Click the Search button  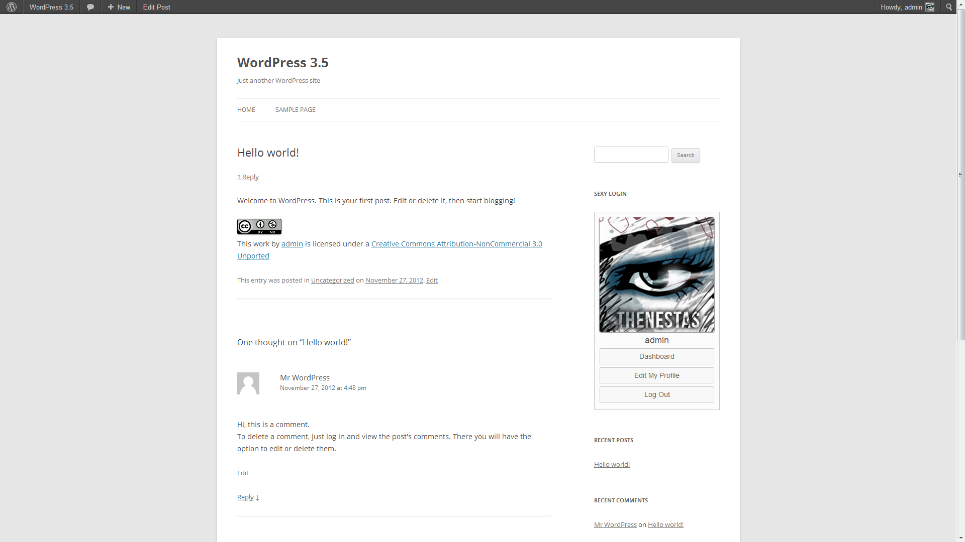coord(686,155)
